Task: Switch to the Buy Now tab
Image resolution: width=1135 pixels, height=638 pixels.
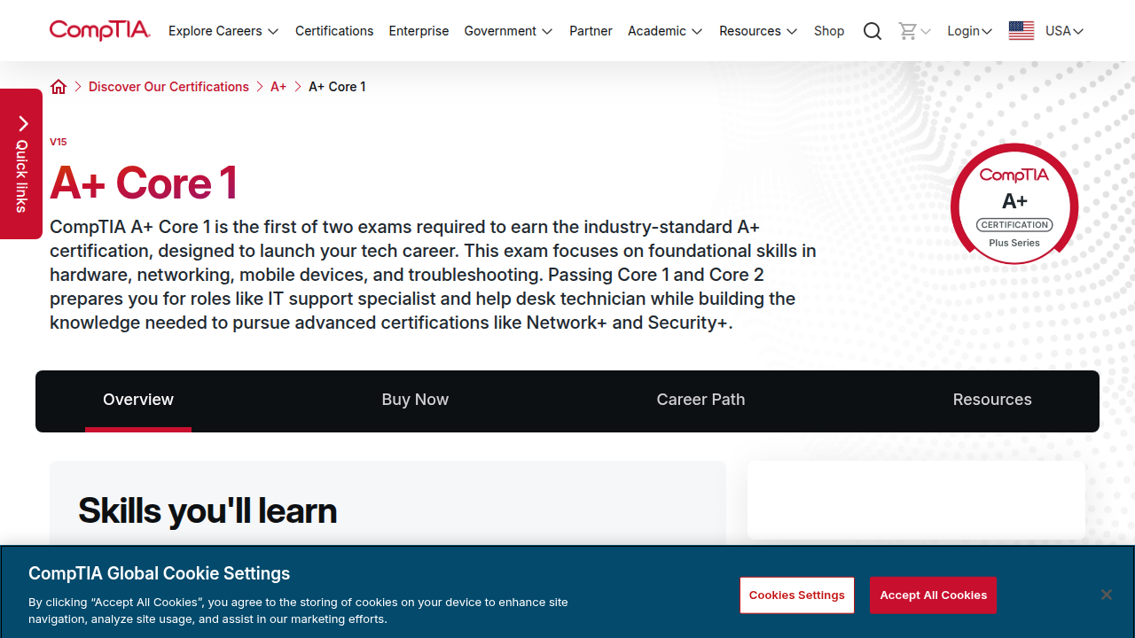Action: pos(415,400)
